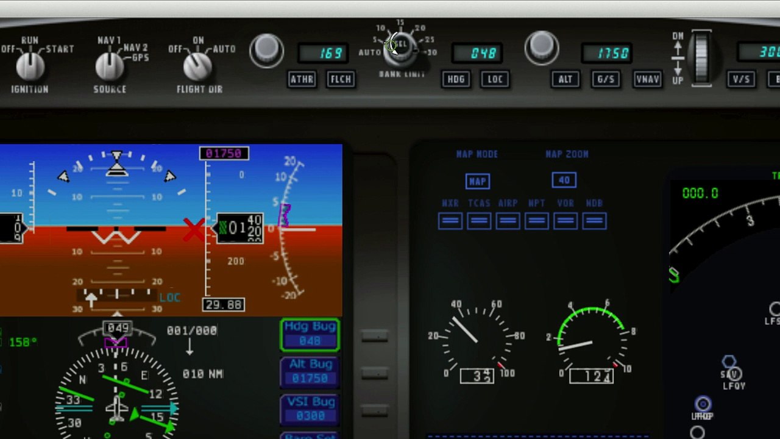The image size is (780, 439).
Task: Engage the HDG hold button
Action: click(456, 79)
